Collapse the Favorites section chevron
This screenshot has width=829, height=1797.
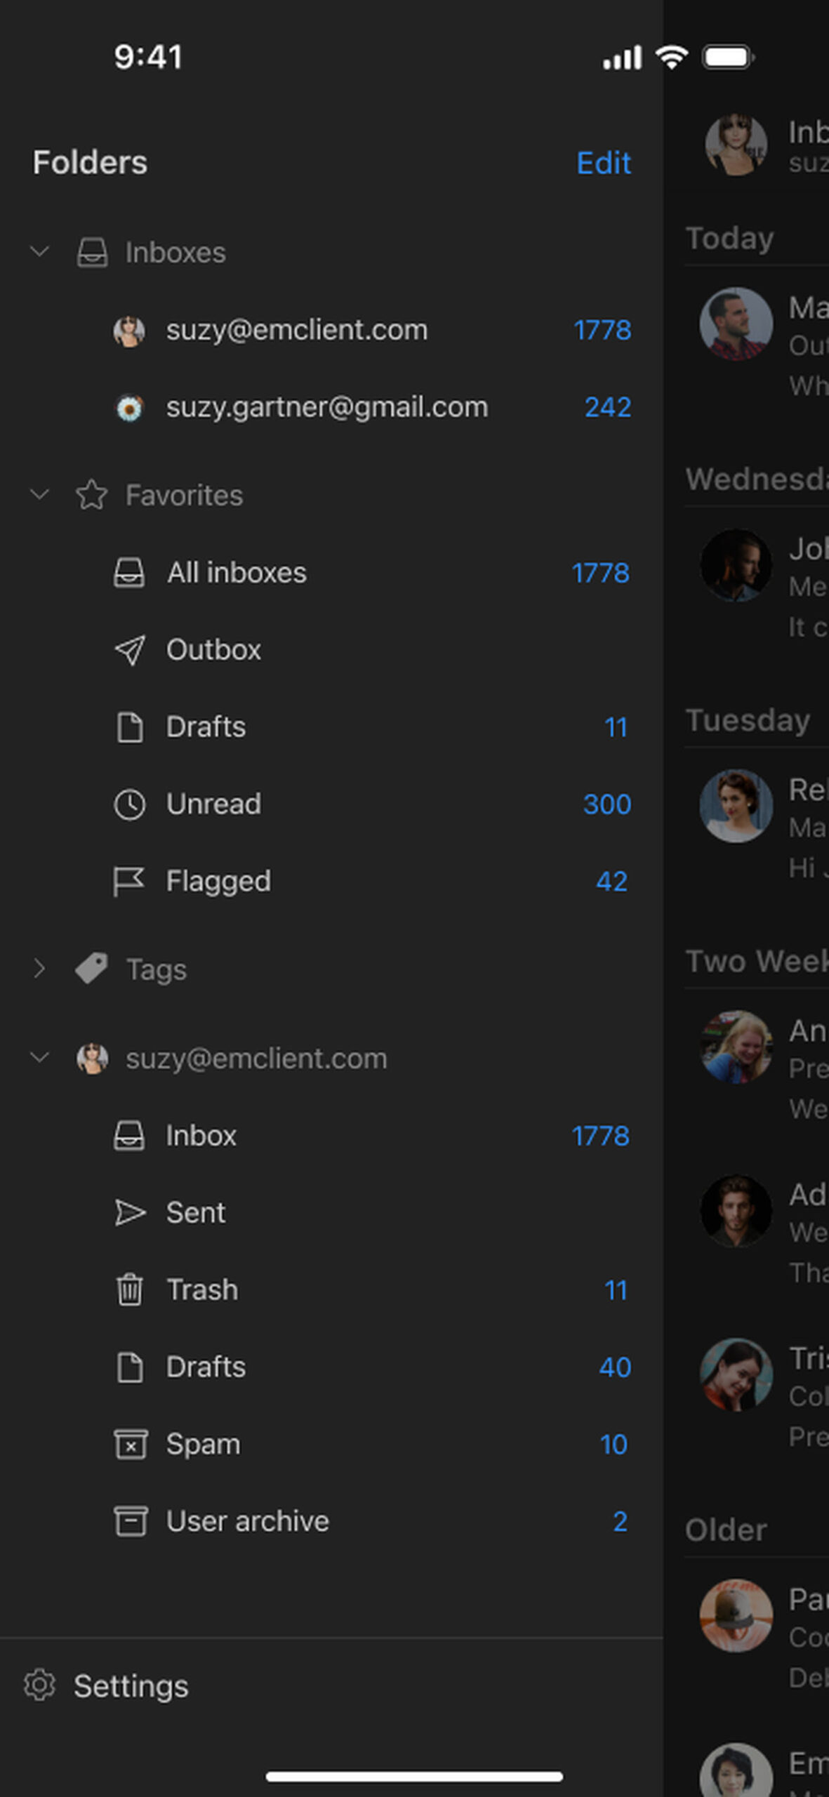click(40, 495)
